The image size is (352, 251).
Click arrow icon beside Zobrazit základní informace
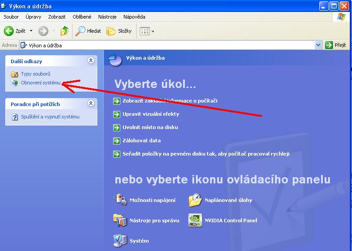pos(117,101)
